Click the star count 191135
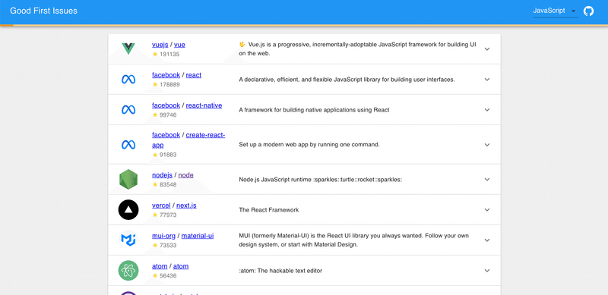Image resolution: width=608 pixels, height=295 pixels. 169,54
